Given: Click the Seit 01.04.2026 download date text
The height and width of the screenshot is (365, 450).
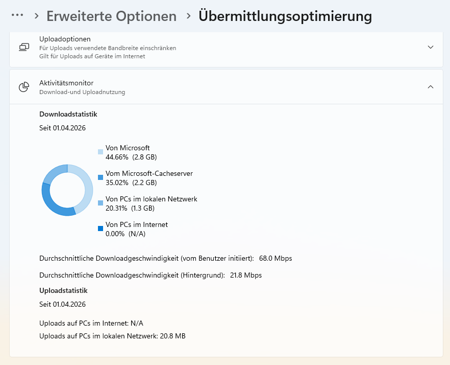Looking at the screenshot, I should (63, 128).
